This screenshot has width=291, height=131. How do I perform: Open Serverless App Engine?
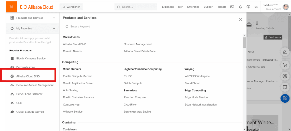point(137,111)
